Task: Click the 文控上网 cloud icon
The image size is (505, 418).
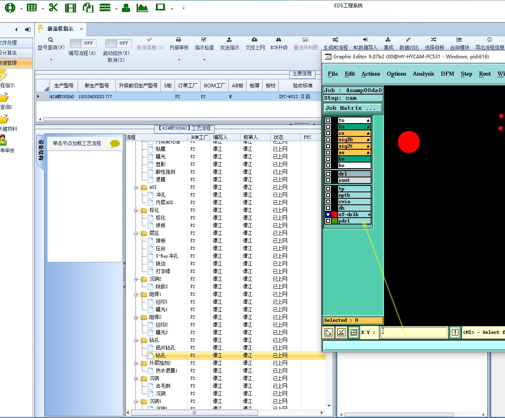Action: (x=255, y=40)
